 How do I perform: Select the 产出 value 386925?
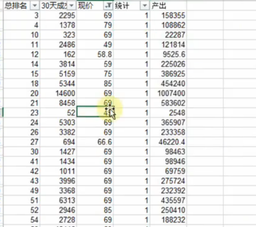[168, 74]
